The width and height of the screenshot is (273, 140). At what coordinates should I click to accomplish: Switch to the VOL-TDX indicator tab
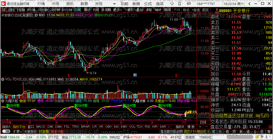(136, 127)
